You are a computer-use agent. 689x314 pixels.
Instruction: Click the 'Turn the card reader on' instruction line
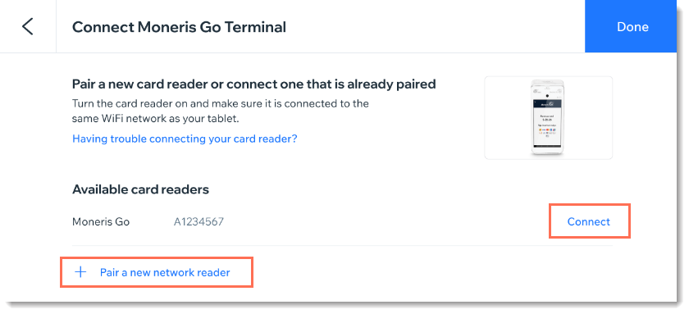point(220,104)
